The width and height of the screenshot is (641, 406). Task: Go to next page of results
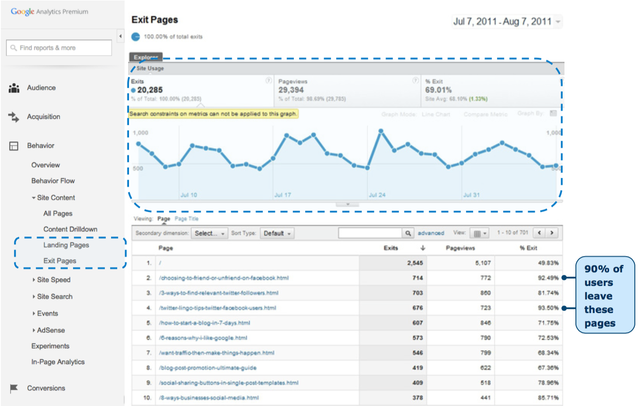click(x=552, y=233)
